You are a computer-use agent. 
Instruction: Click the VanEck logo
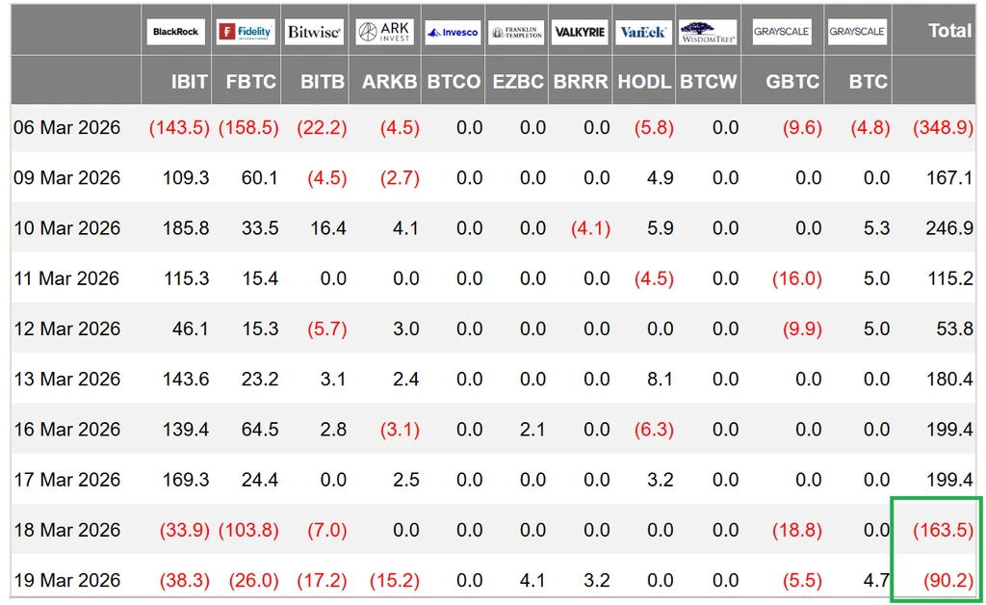click(644, 32)
